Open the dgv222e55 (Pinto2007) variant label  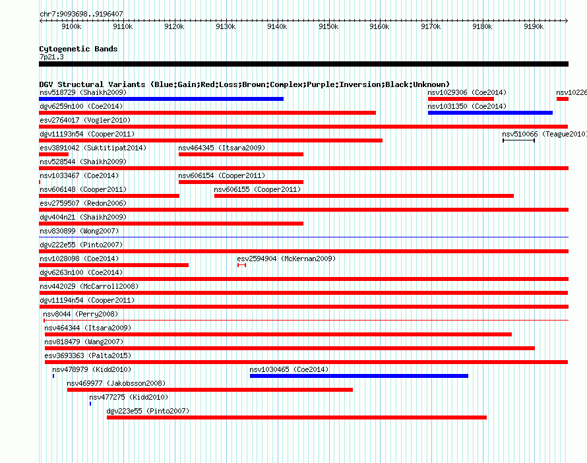(x=81, y=245)
